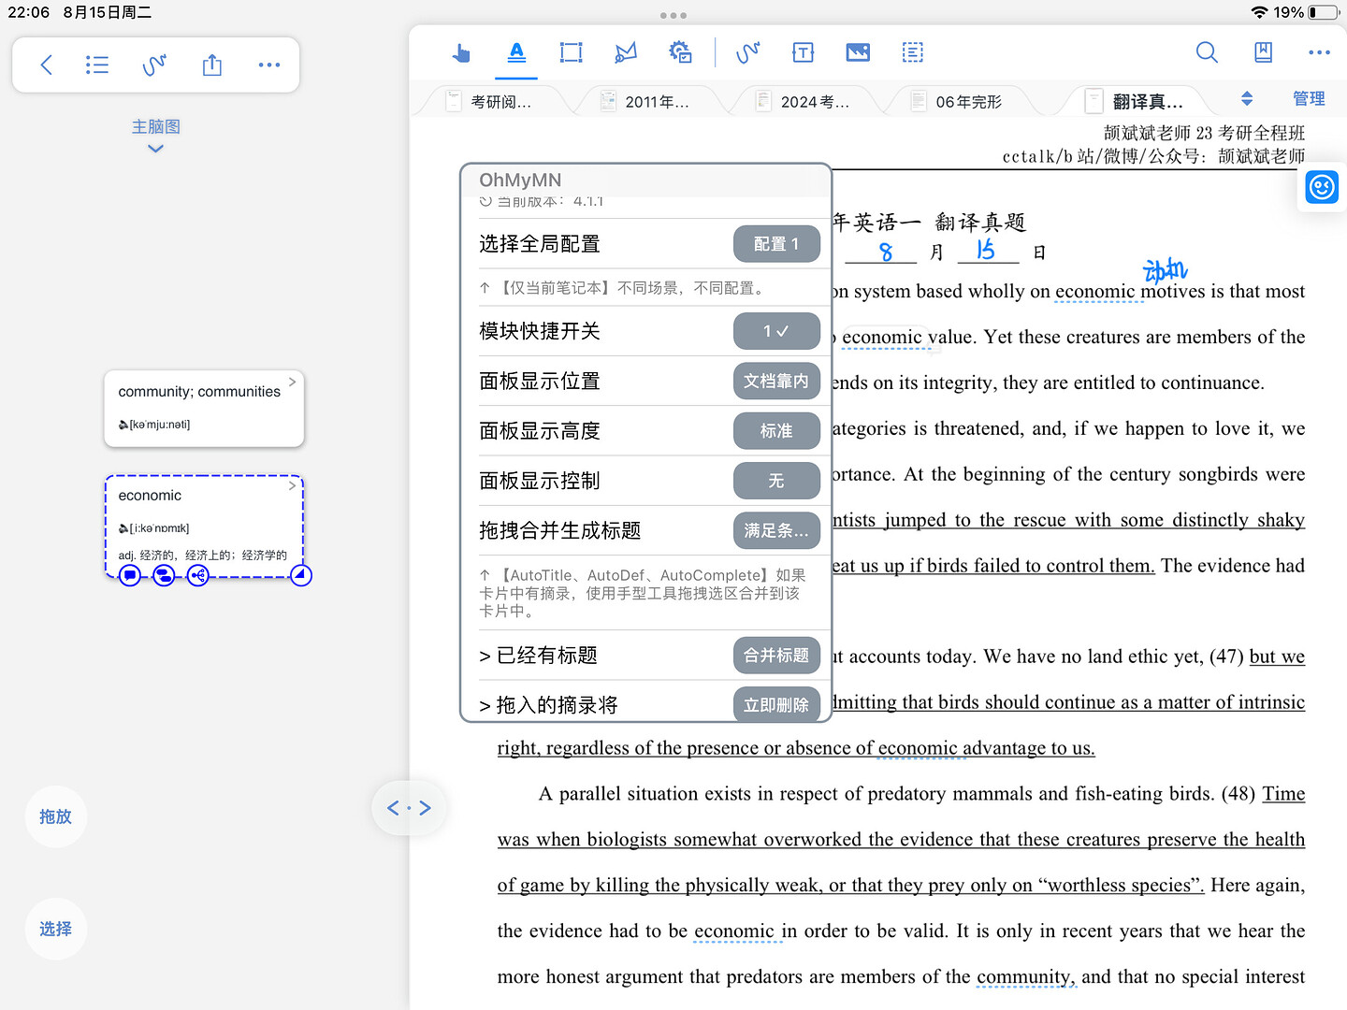Select the economic mindmap card title
Image resolution: width=1347 pixels, height=1010 pixels.
pos(150,496)
